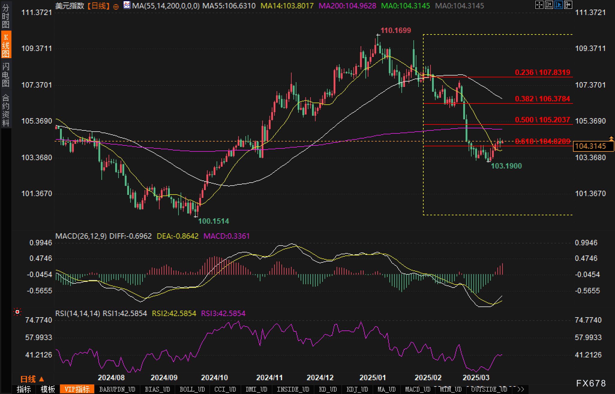Select the VIP指标 tab
This screenshot has height=394, width=615.
pos(77,389)
